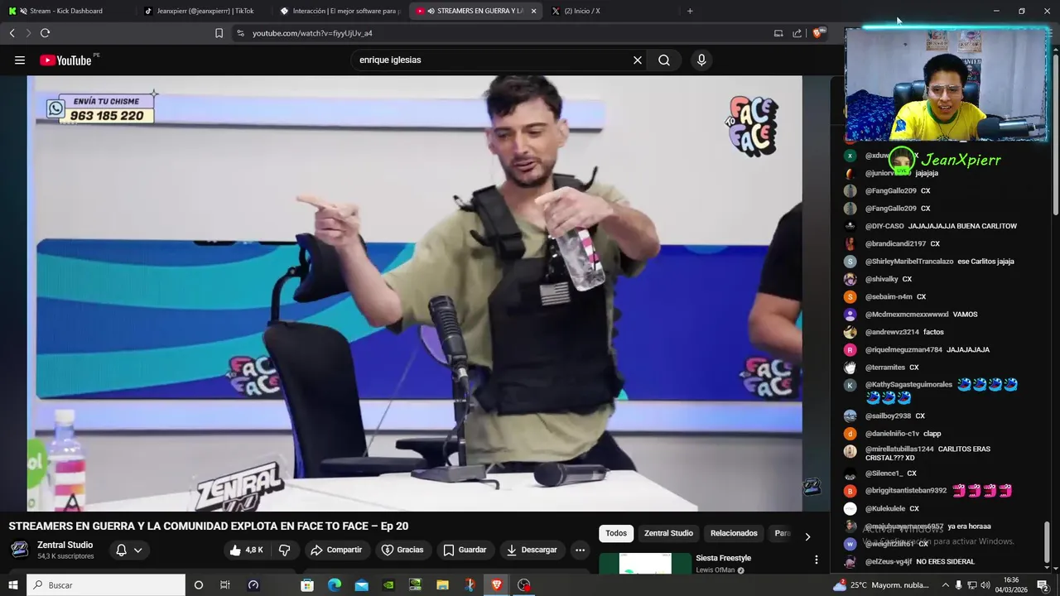Viewport: 1060px width, 596px height.
Task: Go back in browser history
Action: click(12, 33)
